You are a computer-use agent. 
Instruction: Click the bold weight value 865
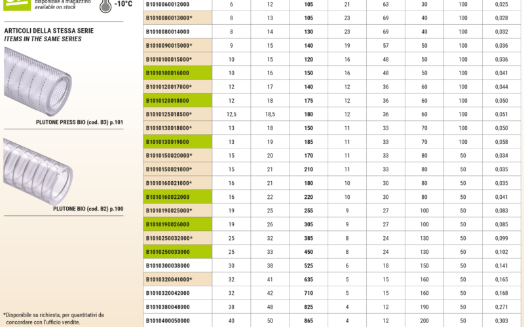pyautogui.click(x=308, y=320)
